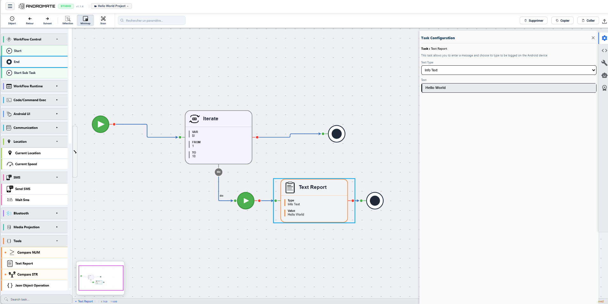Image resolution: width=608 pixels, height=304 pixels.
Task: Click Iterate TO value 10
Action: tap(194, 156)
